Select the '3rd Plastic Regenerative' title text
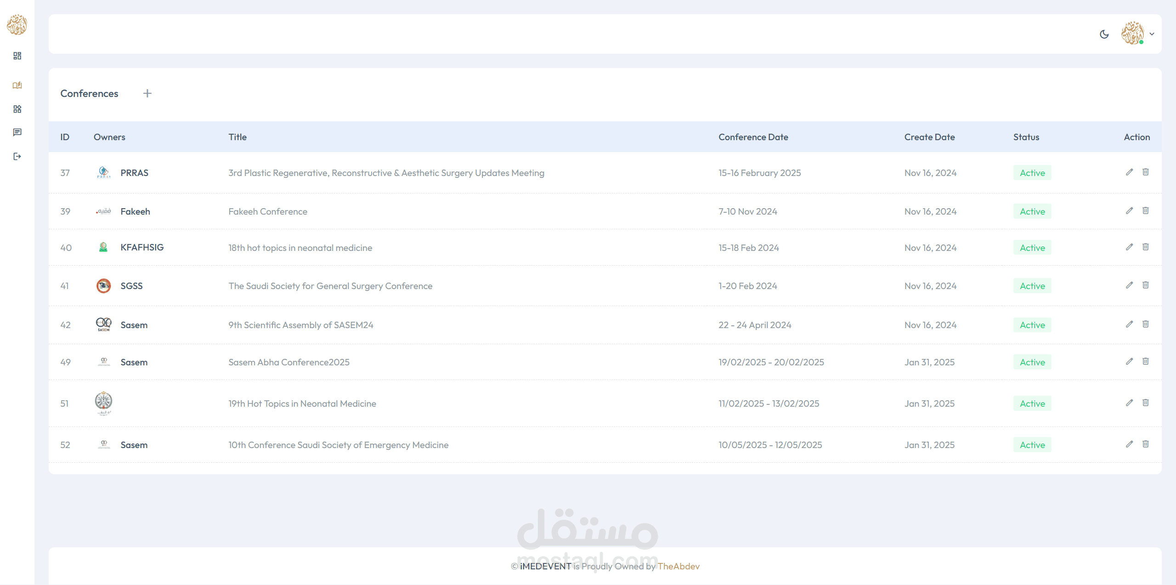Viewport: 1176px width, 585px height. pyautogui.click(x=386, y=173)
